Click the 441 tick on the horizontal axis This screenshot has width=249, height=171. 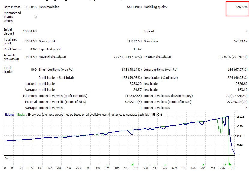coord(126,168)
